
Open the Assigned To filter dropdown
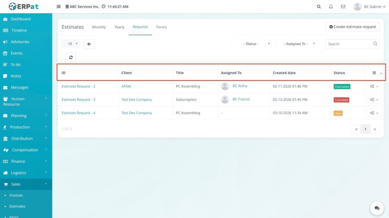pyautogui.click(x=297, y=44)
